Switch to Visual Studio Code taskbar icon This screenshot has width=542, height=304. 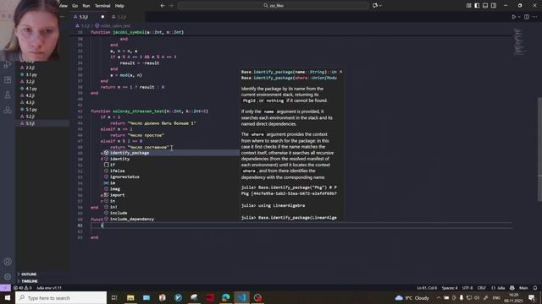click(x=241, y=297)
